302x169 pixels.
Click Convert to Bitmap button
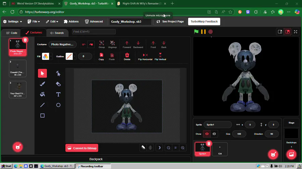(x=82, y=148)
